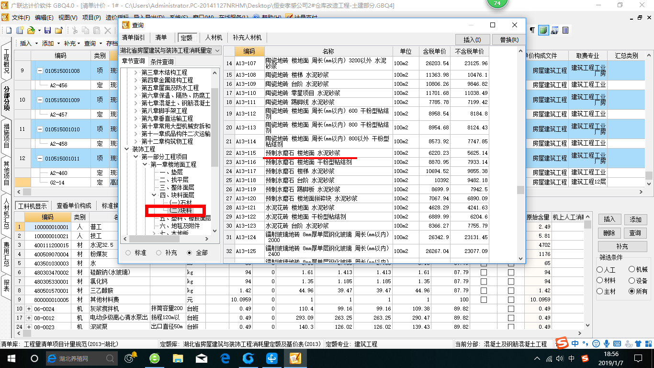Screen dimensions: 654x368
Task: Click the soft keyboard icon in input bar
Action: [x=617, y=344]
